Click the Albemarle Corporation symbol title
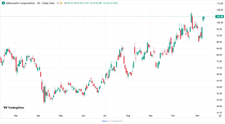The image size is (225, 124). (30, 3)
